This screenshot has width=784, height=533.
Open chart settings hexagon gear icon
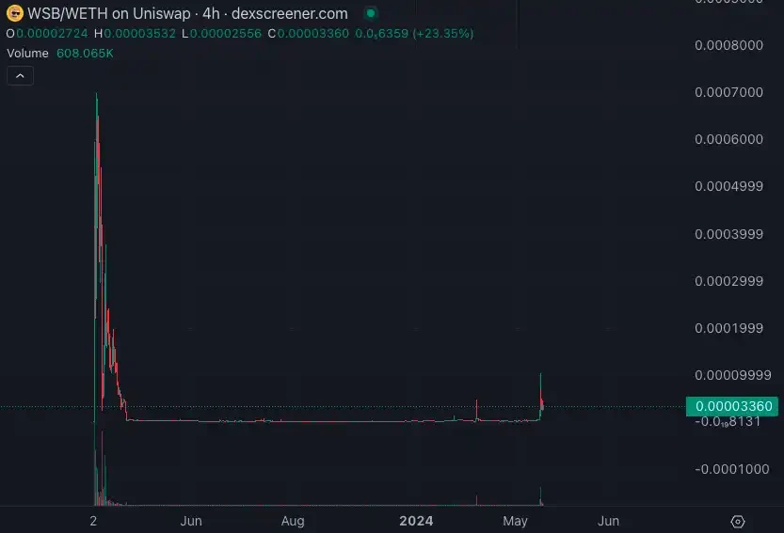(738, 522)
